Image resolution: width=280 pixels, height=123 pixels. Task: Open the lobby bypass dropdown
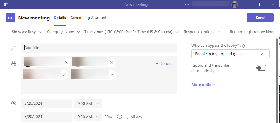click(230, 54)
